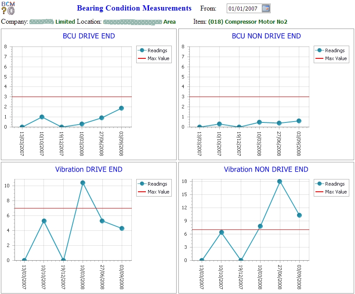The height and width of the screenshot is (294, 355).
Task: Select the 27/06/2008 data point in Vibration DRIVE END
Action: point(102,221)
